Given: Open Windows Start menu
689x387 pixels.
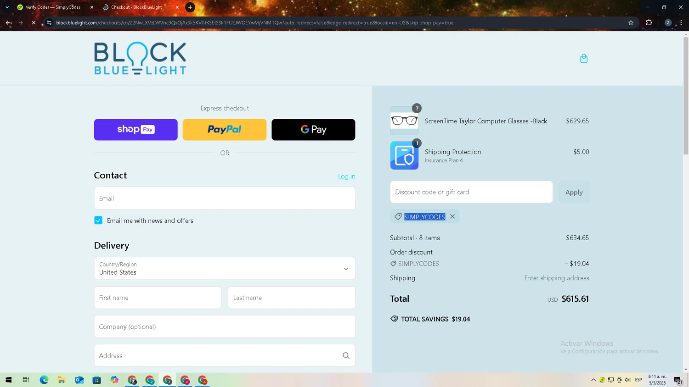Looking at the screenshot, I should click(8, 380).
